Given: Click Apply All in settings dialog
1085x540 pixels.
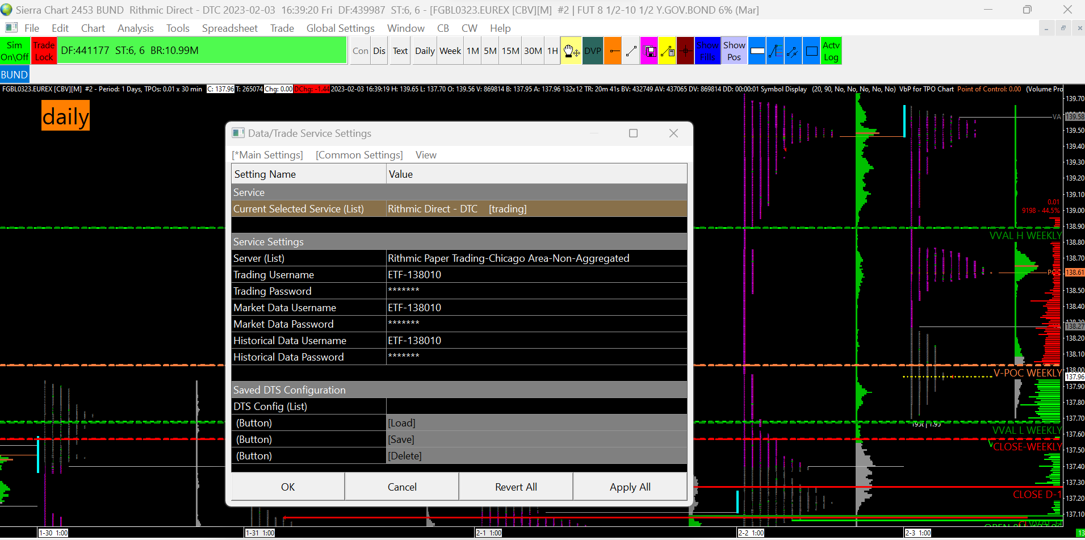Looking at the screenshot, I should tap(630, 487).
